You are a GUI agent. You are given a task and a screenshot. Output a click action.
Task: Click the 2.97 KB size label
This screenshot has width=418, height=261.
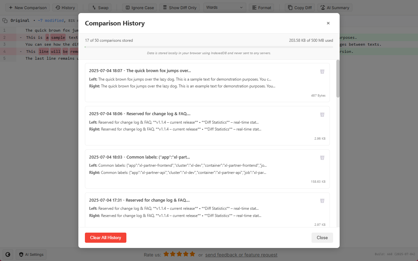coord(320,225)
